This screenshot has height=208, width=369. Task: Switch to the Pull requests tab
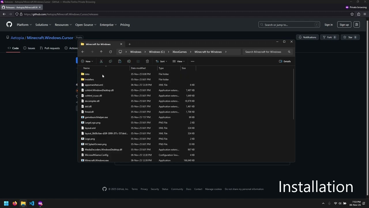[x=50, y=48]
